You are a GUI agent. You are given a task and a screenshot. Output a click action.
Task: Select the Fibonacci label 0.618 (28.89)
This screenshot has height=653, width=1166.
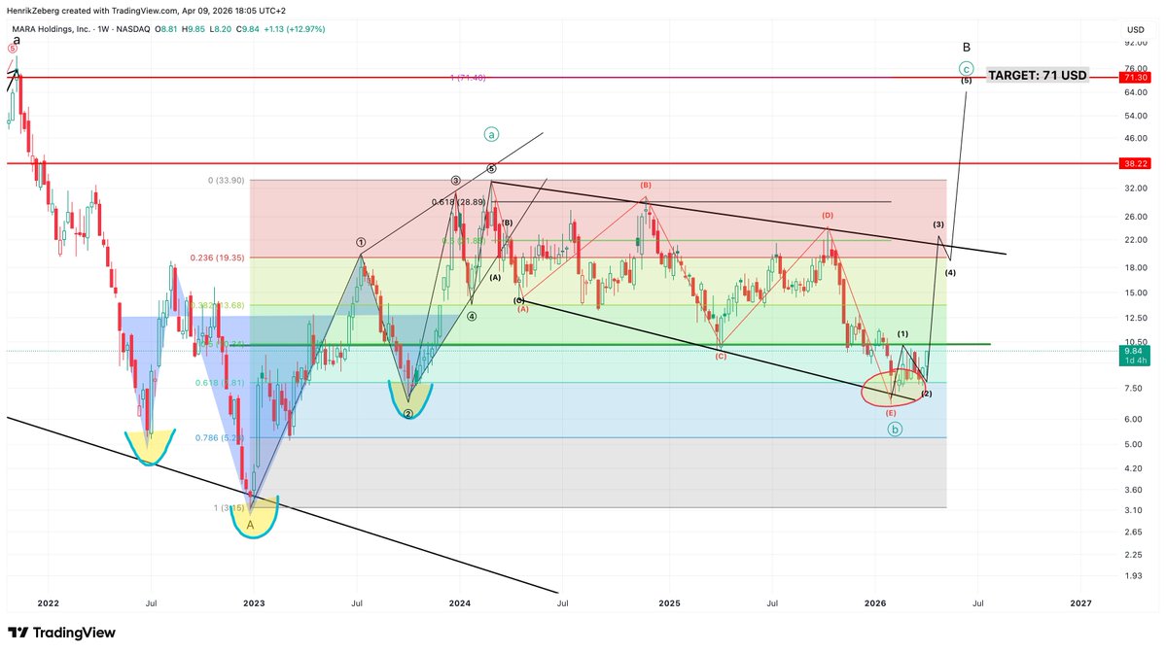coord(459,202)
